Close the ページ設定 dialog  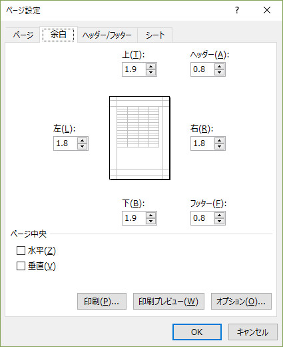click(x=267, y=10)
